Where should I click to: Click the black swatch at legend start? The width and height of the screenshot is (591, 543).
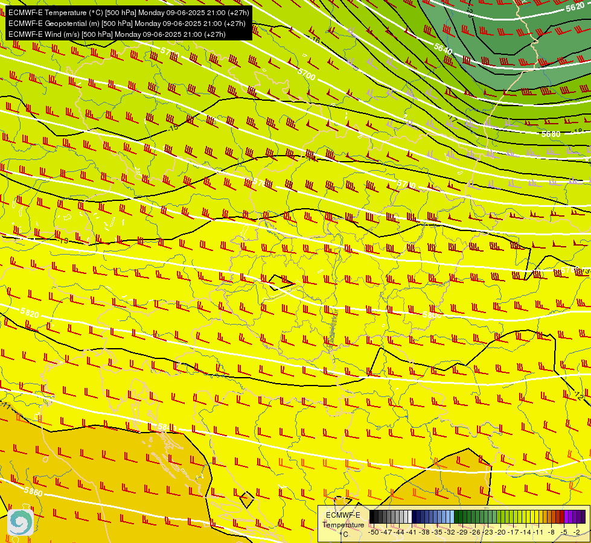point(372,517)
